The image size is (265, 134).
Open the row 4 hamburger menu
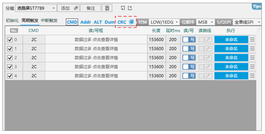[252, 76]
